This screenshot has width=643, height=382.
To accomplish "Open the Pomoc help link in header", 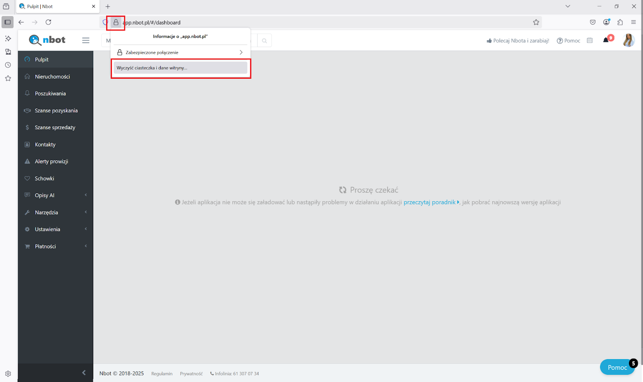I will click(568, 41).
